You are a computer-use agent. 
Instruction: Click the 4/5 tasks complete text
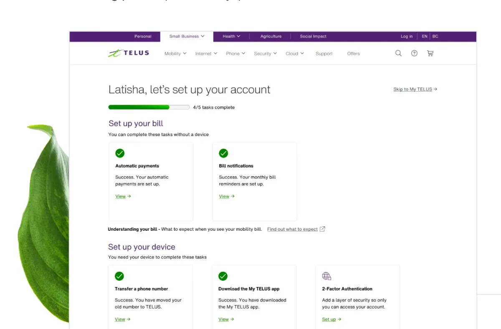(x=214, y=107)
